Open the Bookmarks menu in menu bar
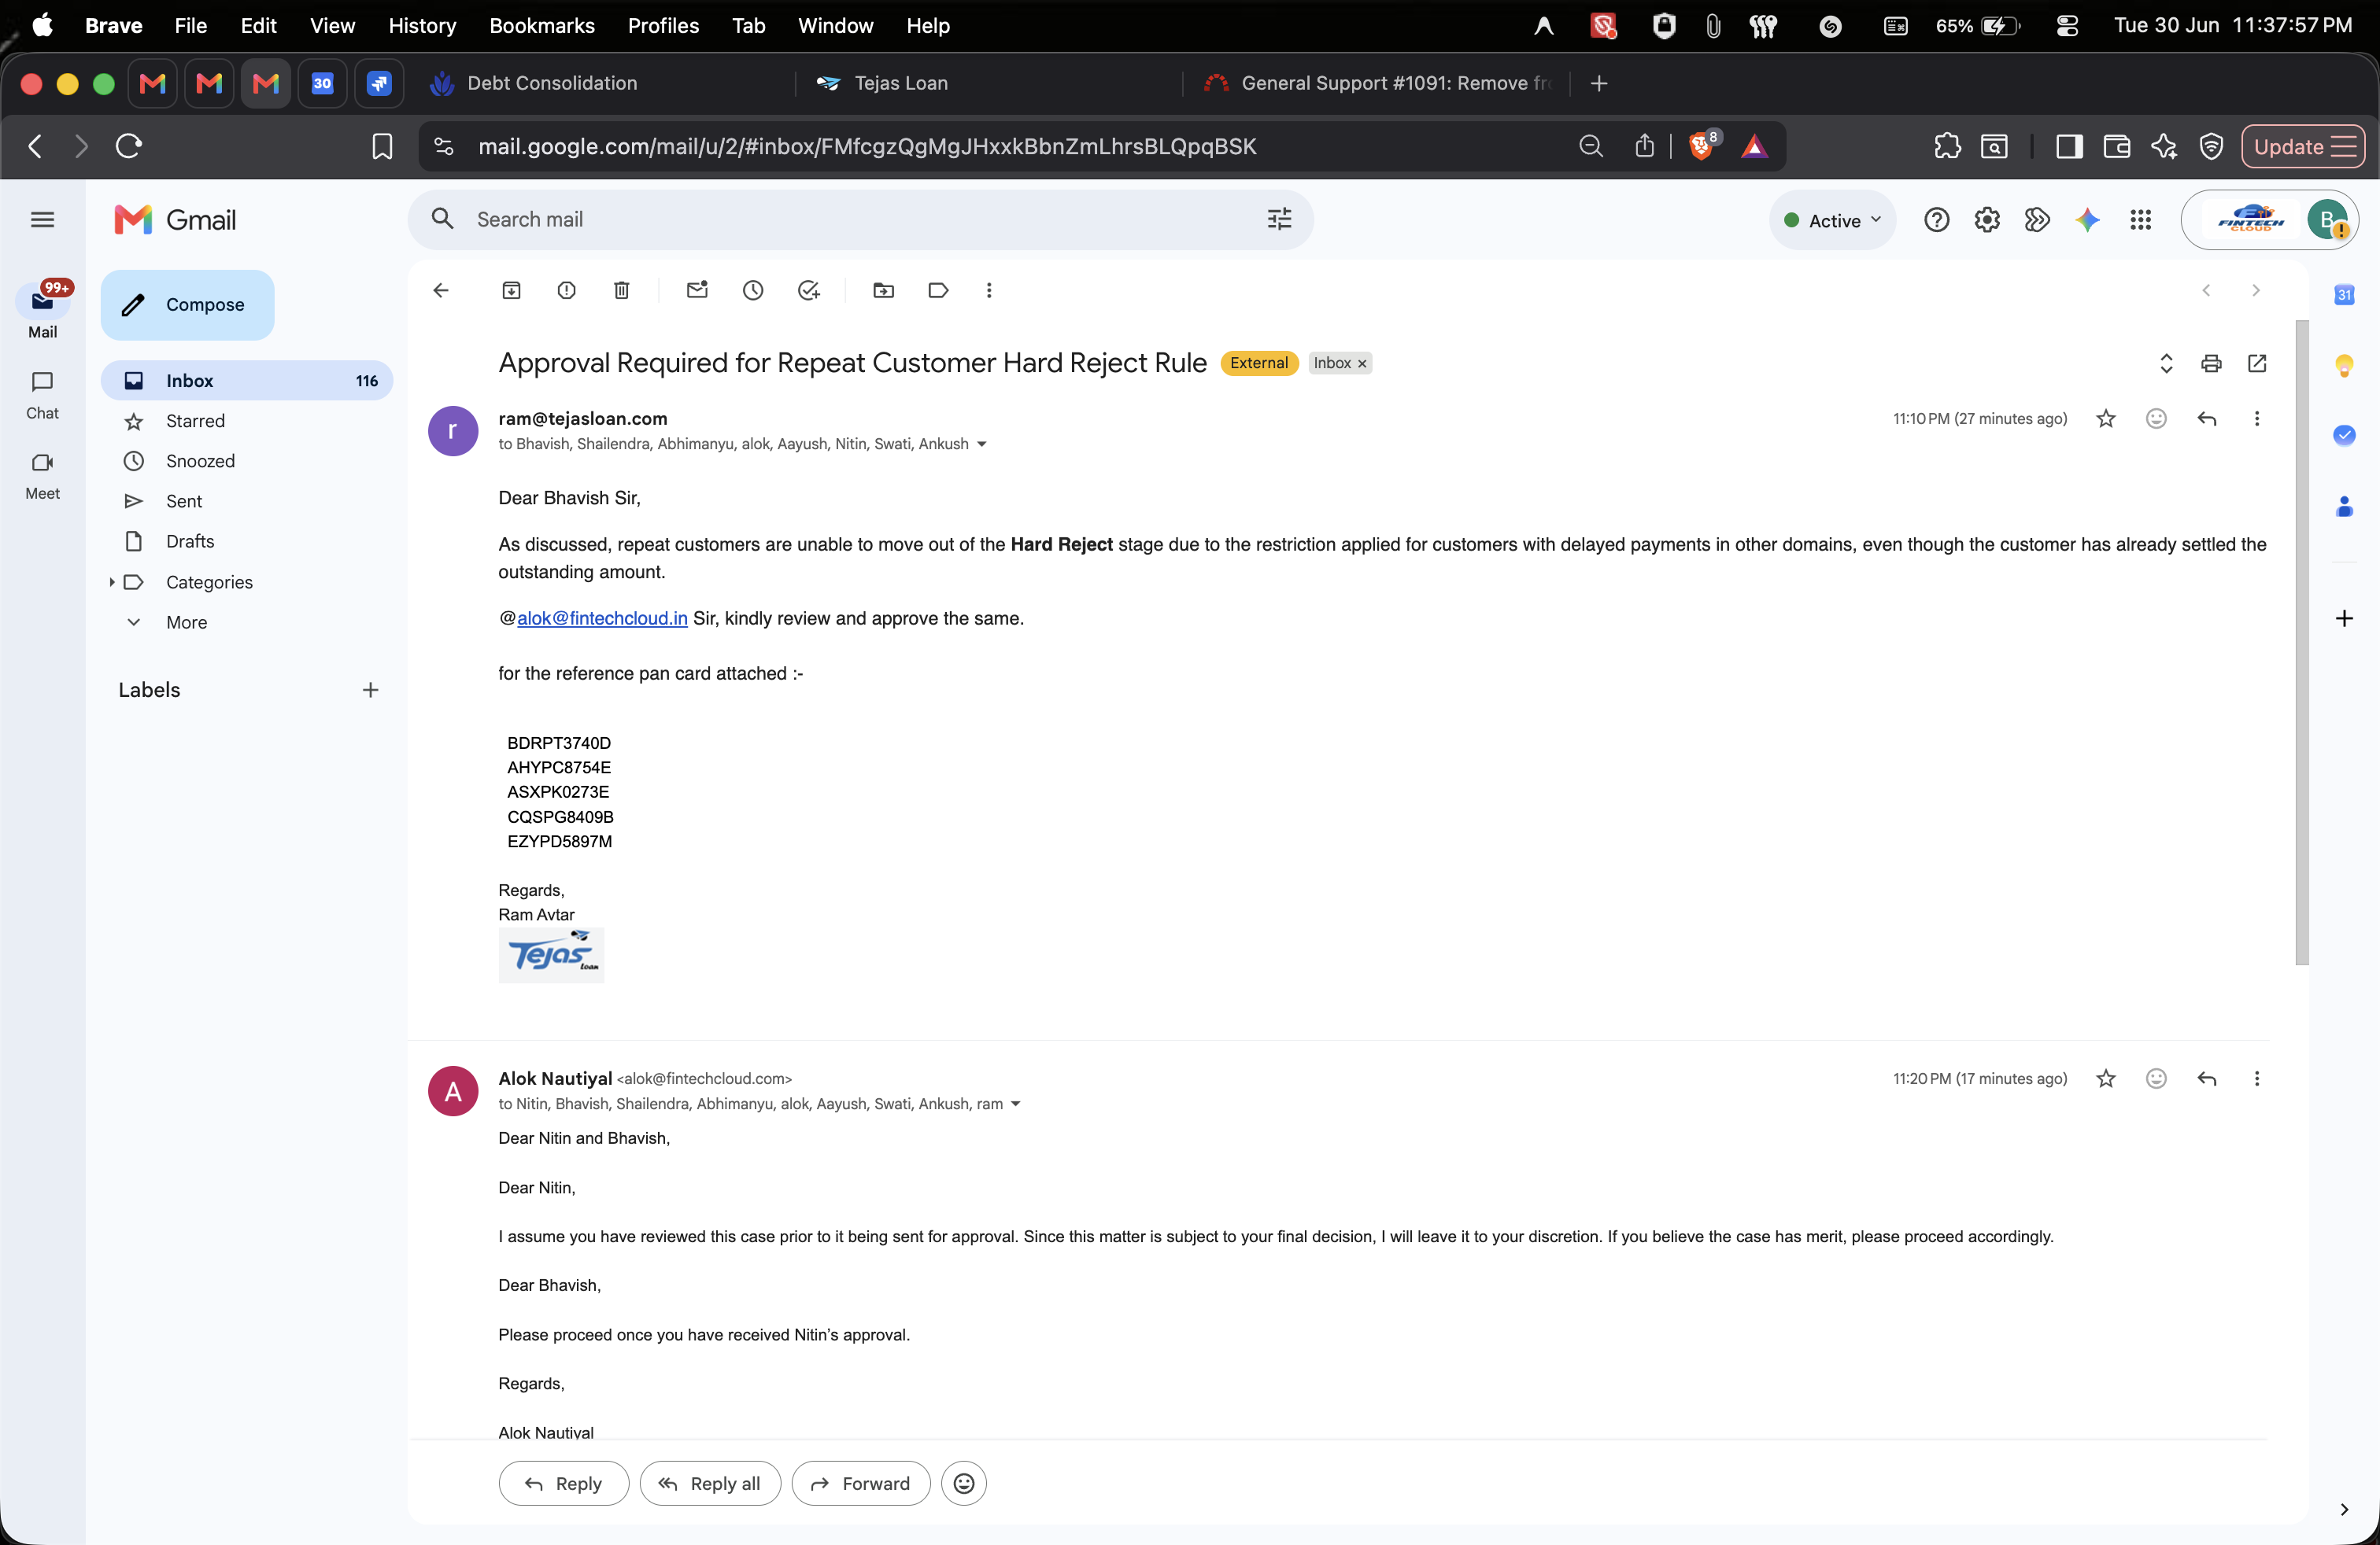Viewport: 2380px width, 1545px height. 542,26
